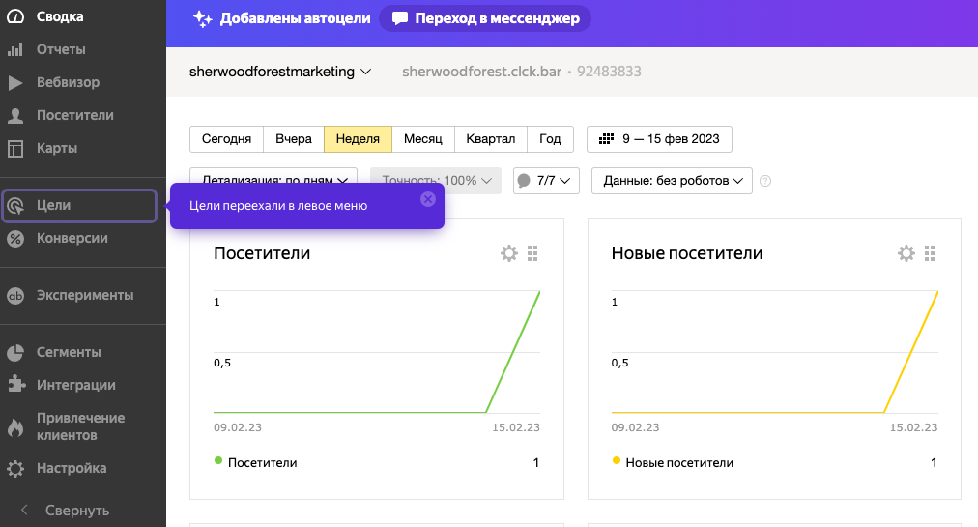Open settings gear on Посетители widget
Screen dimensions: 978x527
pos(508,253)
